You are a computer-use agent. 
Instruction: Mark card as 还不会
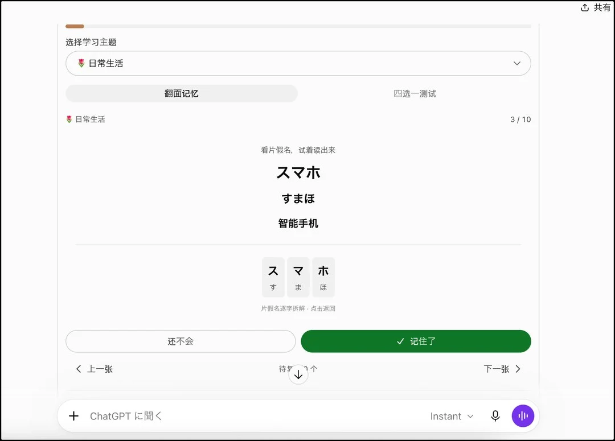(x=181, y=341)
